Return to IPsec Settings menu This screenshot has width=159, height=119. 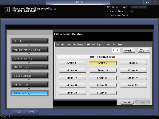30,76
